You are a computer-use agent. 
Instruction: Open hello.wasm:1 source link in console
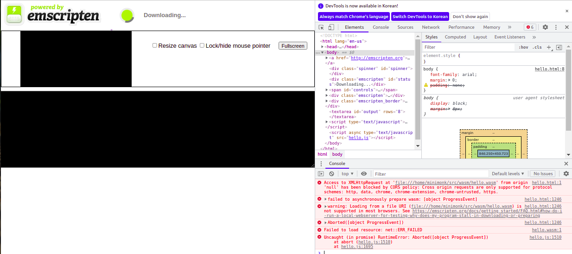(547, 230)
